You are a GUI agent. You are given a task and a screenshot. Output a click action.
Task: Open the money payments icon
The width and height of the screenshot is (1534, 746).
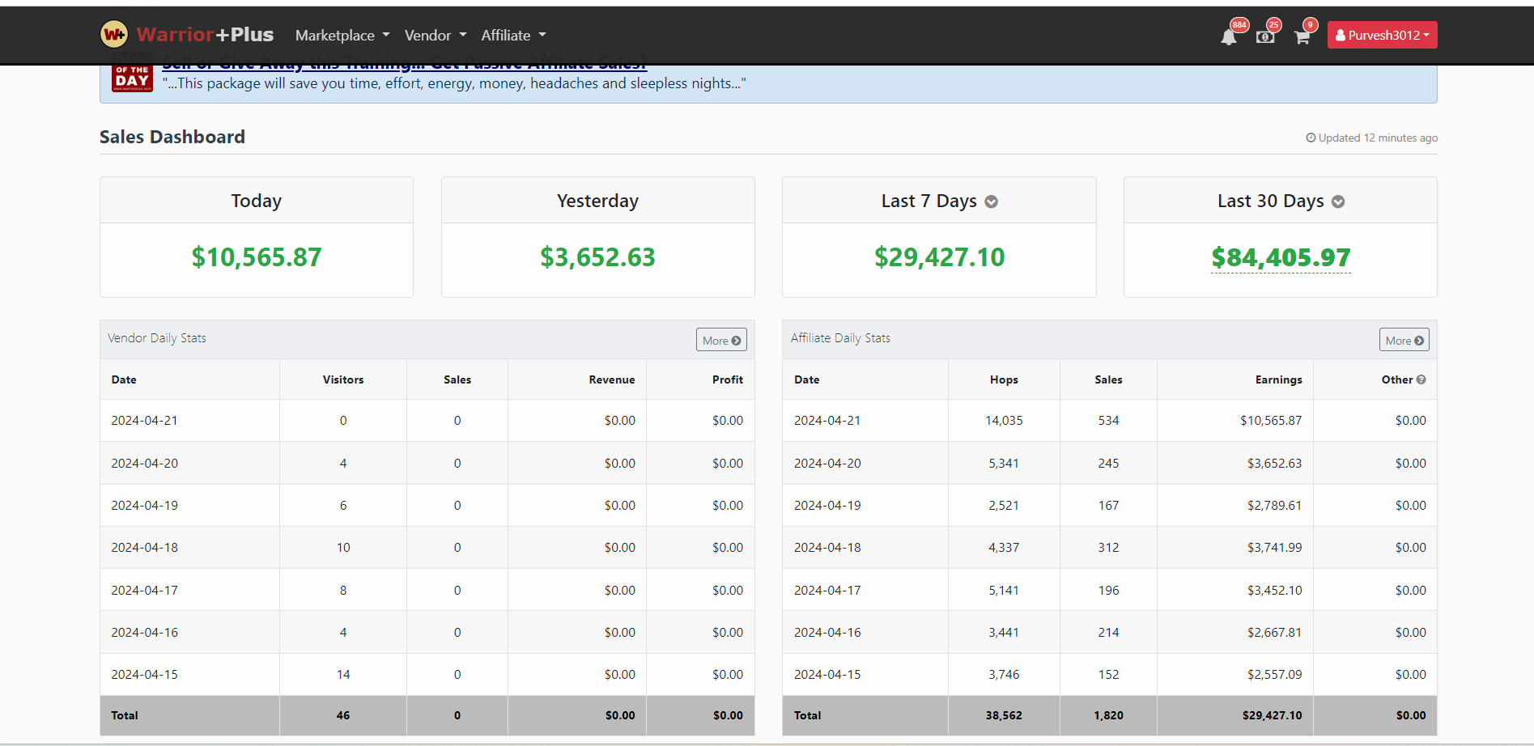pyautogui.click(x=1265, y=36)
